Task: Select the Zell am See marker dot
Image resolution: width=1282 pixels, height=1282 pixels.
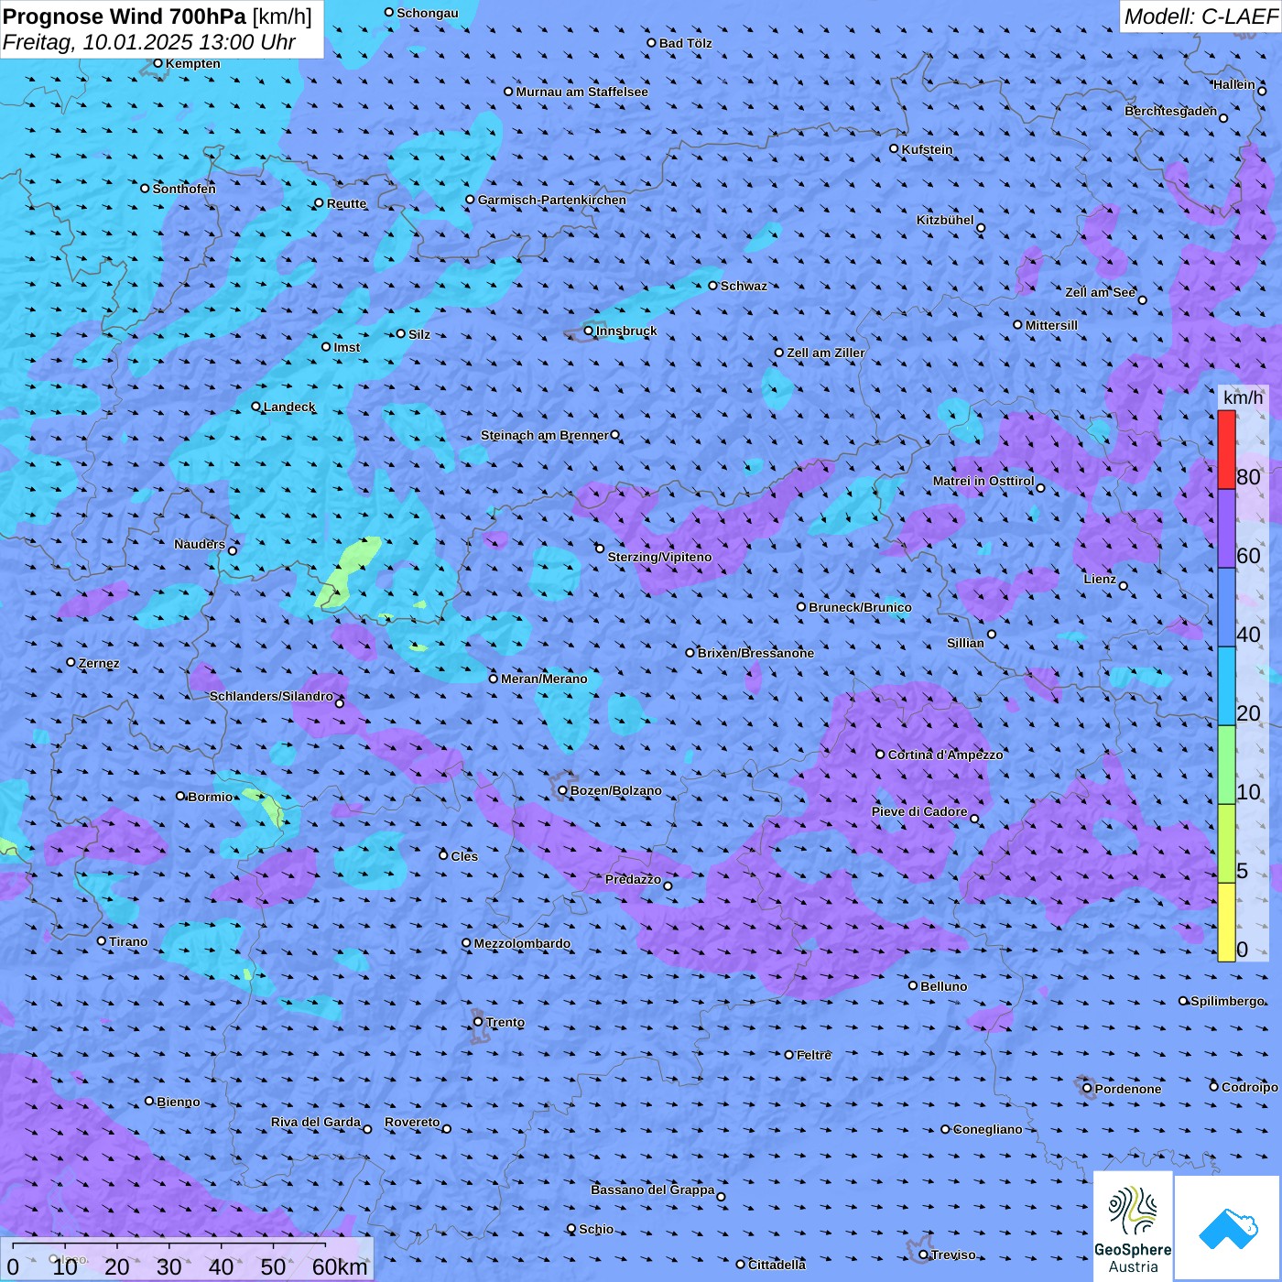Action: click(1142, 299)
